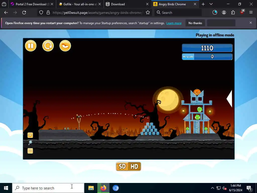Switch to the Gofile tab
This screenshot has width=257, height=193.
click(x=80, y=4)
